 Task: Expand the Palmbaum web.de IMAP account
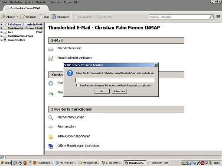[1, 25]
